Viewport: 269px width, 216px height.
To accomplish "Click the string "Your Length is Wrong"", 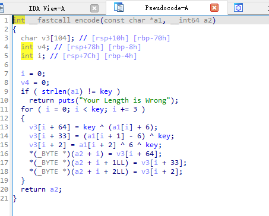I will [x=125, y=100].
